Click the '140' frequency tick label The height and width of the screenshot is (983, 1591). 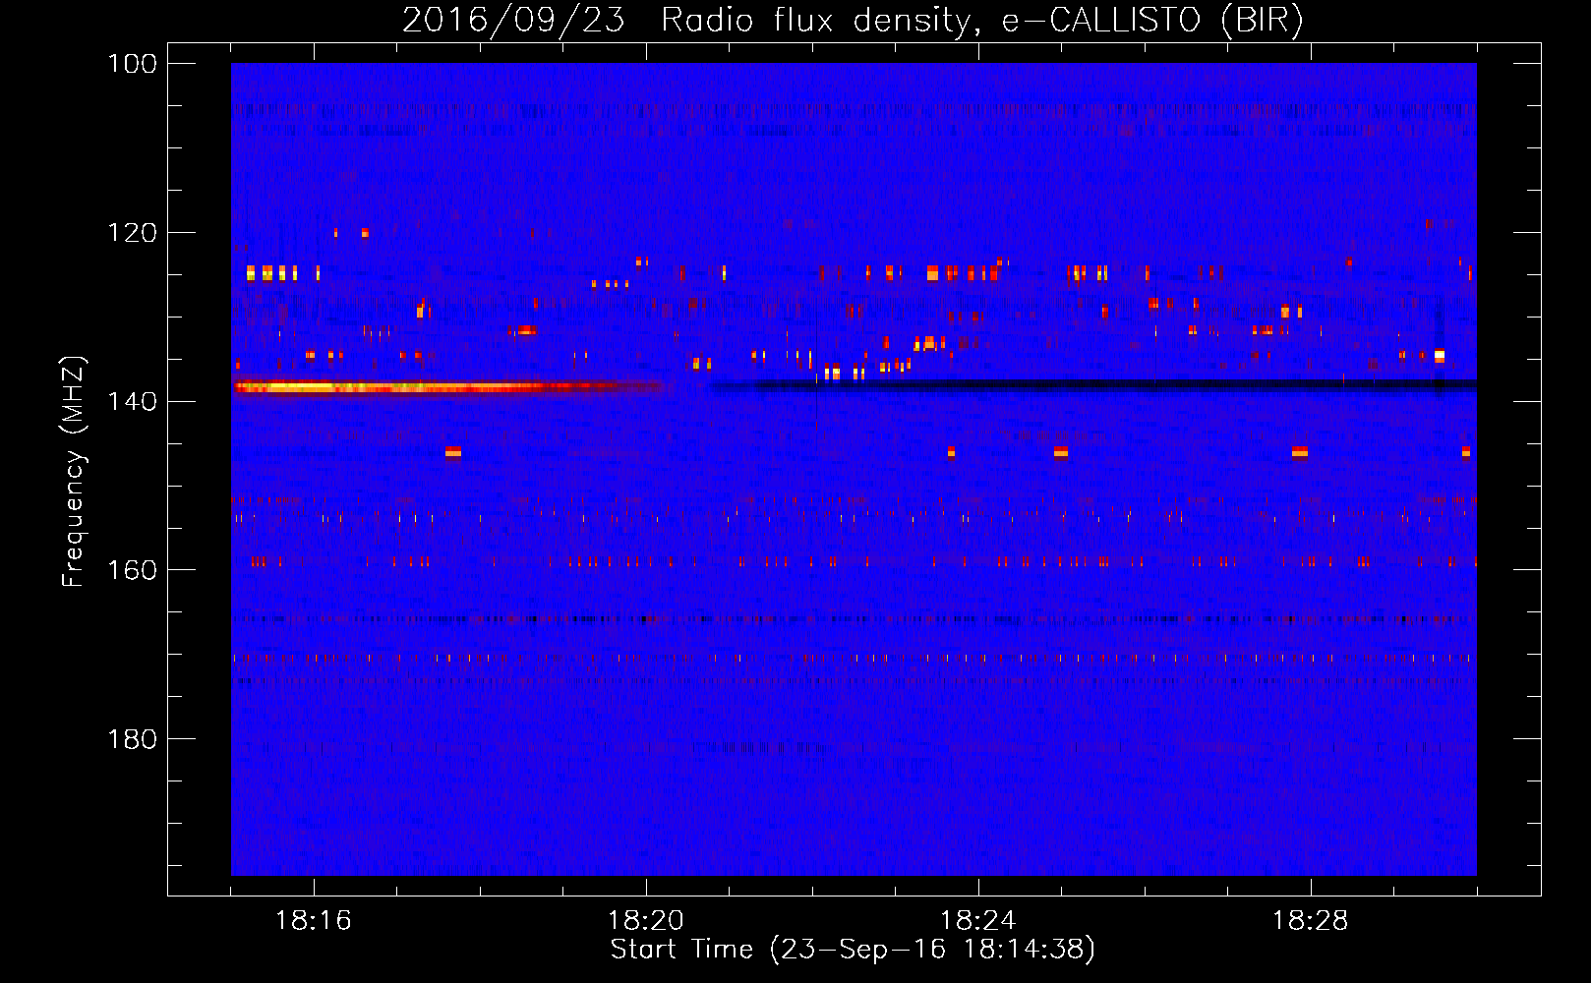132,401
